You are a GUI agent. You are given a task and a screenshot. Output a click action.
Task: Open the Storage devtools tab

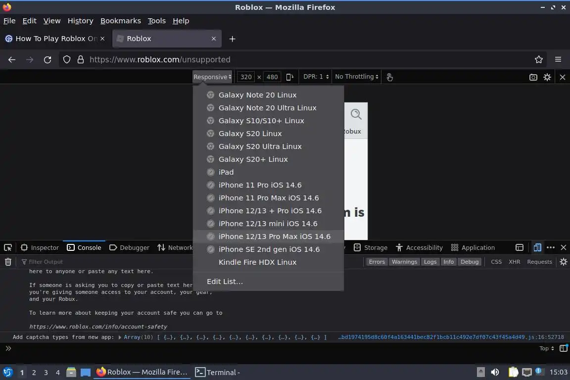[371, 247]
